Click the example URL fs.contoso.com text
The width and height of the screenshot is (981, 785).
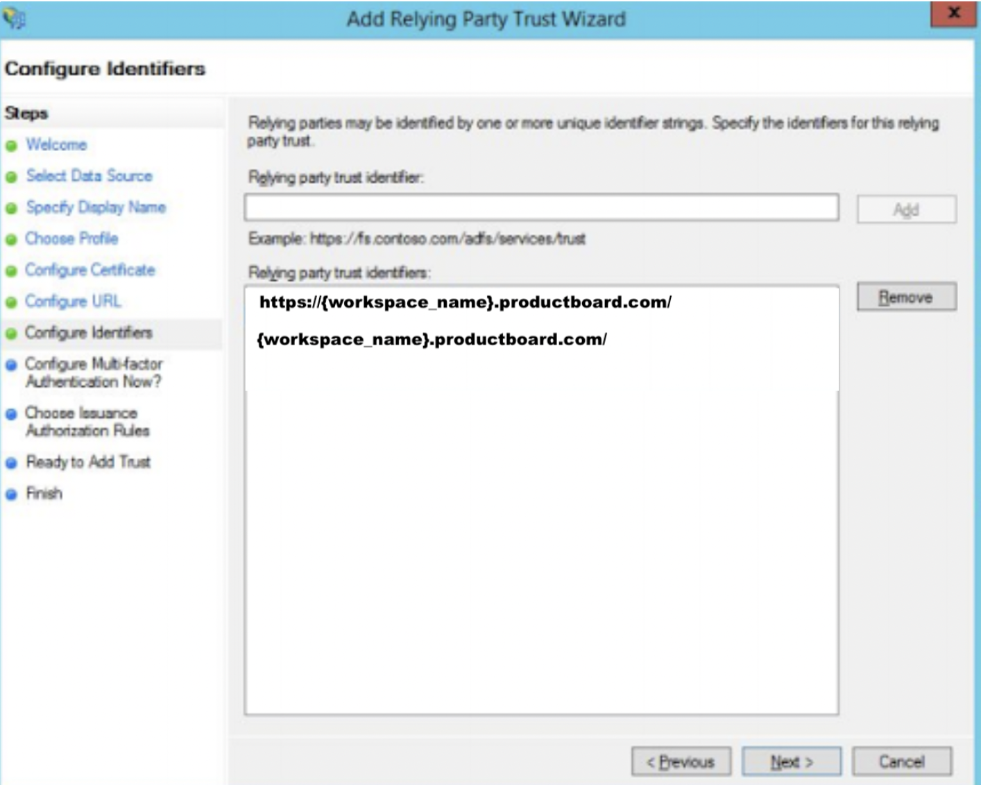[x=447, y=239]
